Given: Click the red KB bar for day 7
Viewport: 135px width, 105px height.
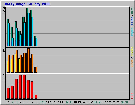Looking at the screenshot, I should [x=32, y=90].
